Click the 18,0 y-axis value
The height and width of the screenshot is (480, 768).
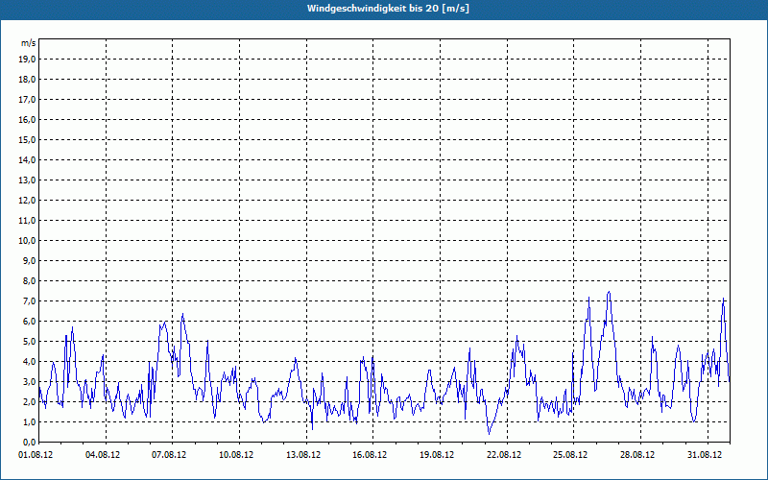(27, 80)
